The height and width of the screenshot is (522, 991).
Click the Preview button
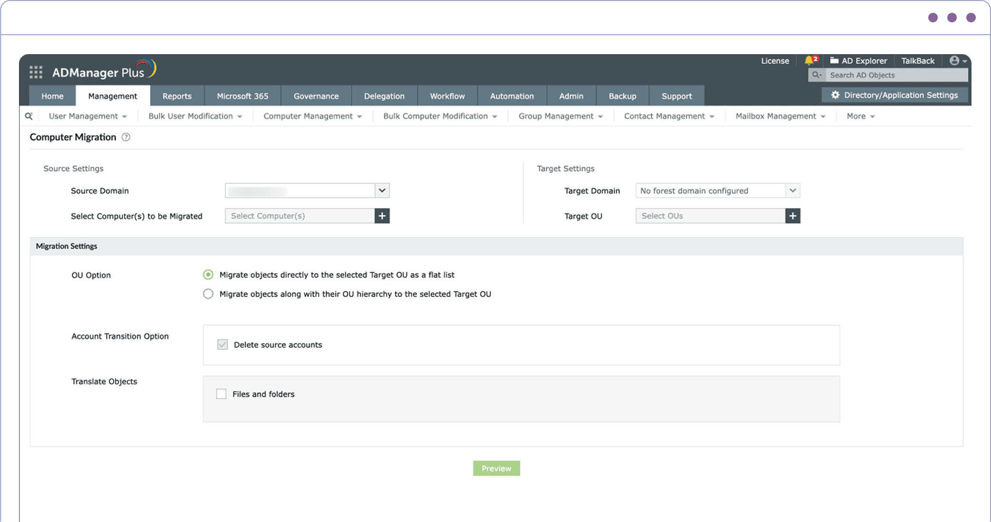coord(496,468)
